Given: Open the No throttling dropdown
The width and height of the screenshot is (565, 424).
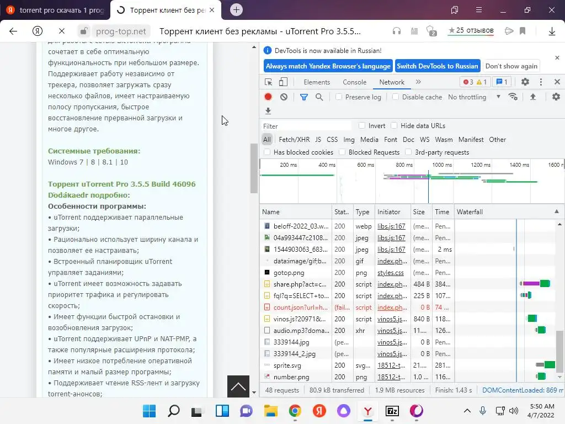Looking at the screenshot, I should coord(474,97).
